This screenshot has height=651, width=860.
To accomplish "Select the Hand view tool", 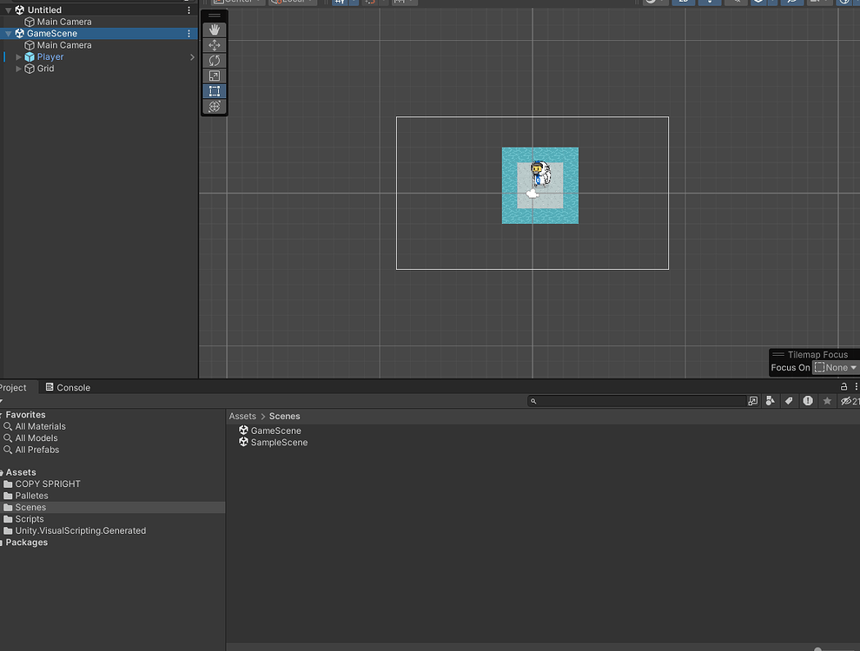I will click(215, 29).
